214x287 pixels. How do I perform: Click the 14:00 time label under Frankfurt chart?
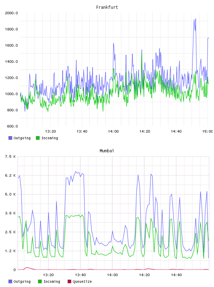point(113,132)
